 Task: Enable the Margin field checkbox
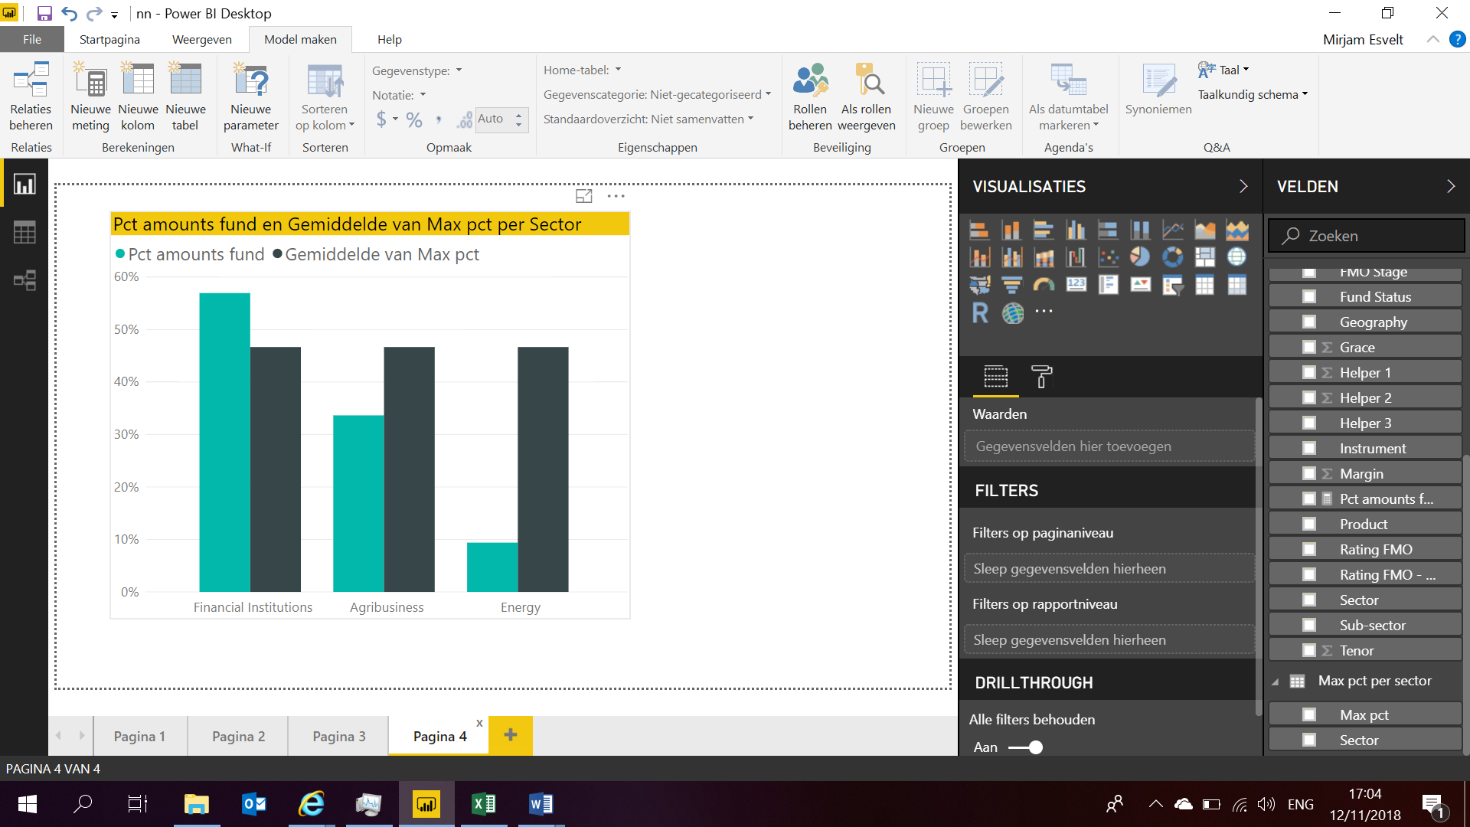pos(1309,473)
